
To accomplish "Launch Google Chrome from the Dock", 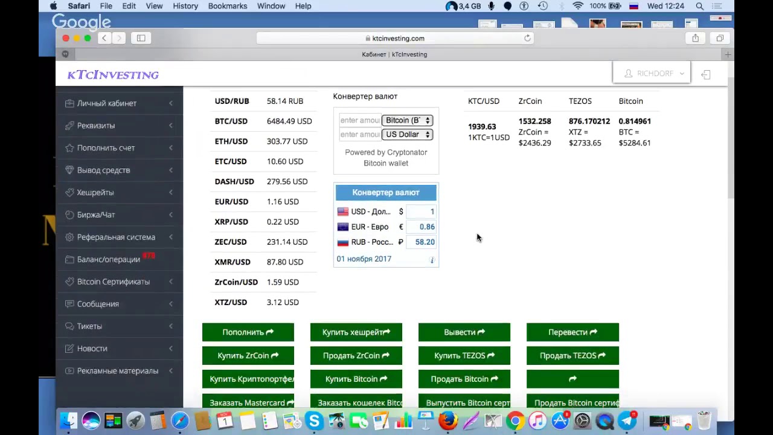I will click(515, 420).
